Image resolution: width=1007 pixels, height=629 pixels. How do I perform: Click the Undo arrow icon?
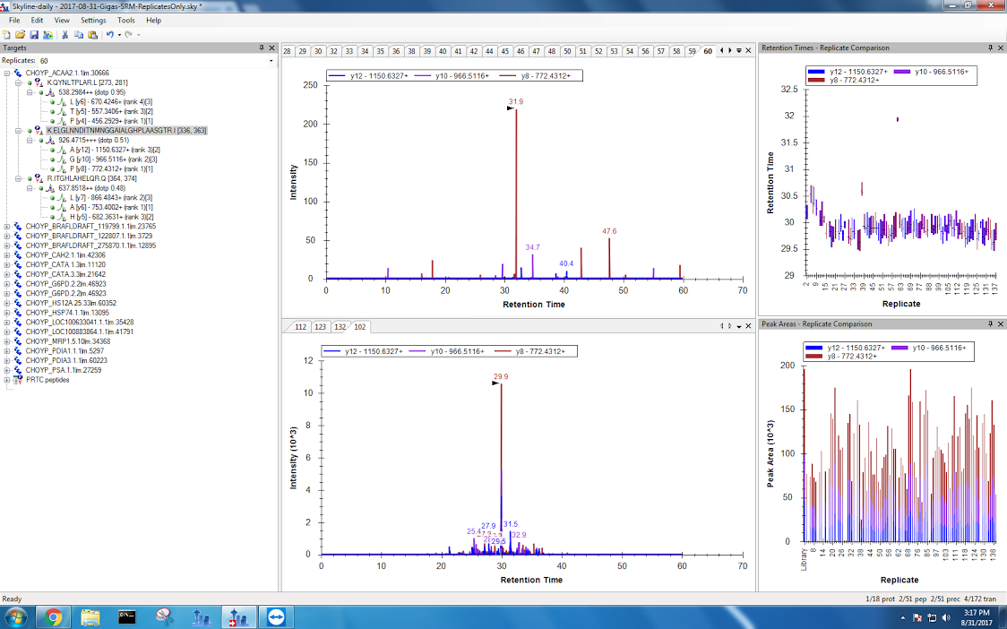pyautogui.click(x=109, y=34)
